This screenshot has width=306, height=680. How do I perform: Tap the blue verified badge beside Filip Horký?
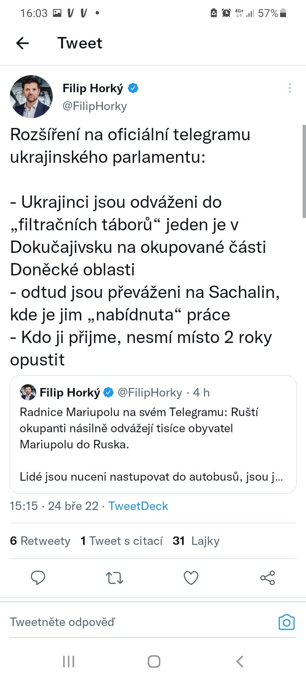133,88
